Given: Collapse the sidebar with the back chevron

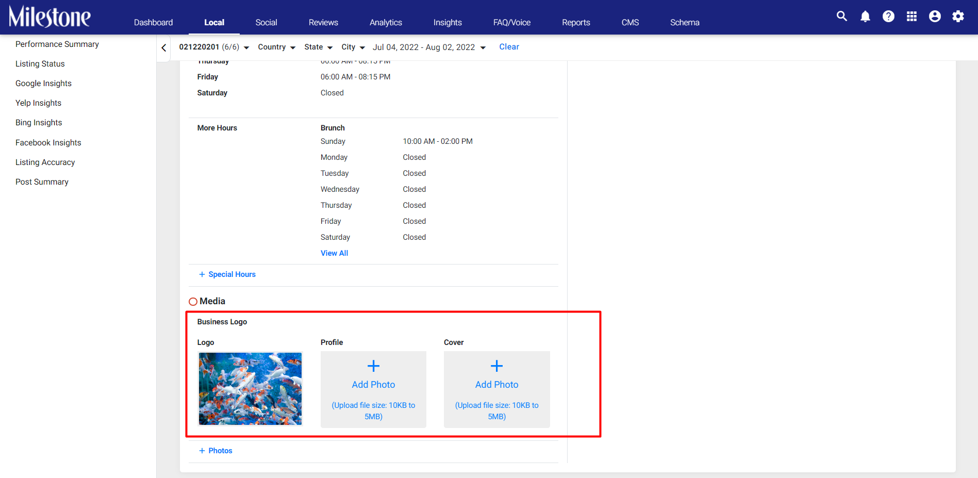Looking at the screenshot, I should pyautogui.click(x=163, y=48).
